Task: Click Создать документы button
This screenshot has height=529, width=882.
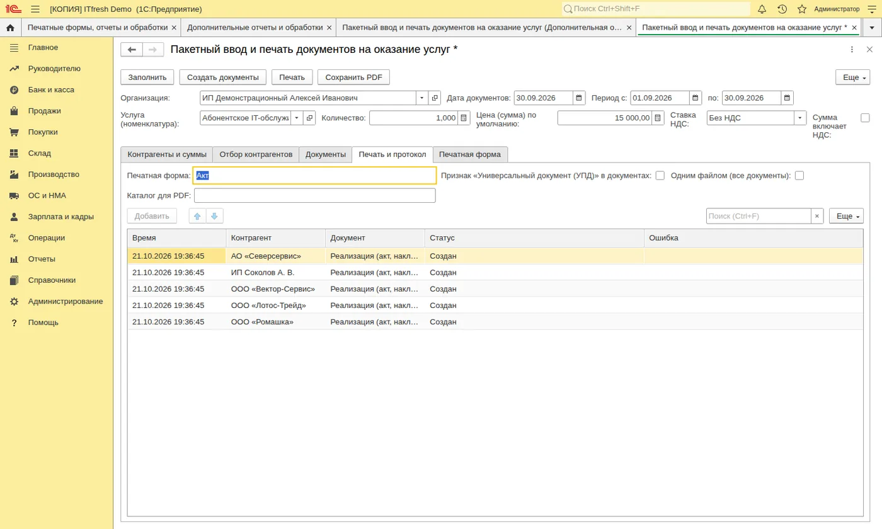Action: pyautogui.click(x=223, y=77)
